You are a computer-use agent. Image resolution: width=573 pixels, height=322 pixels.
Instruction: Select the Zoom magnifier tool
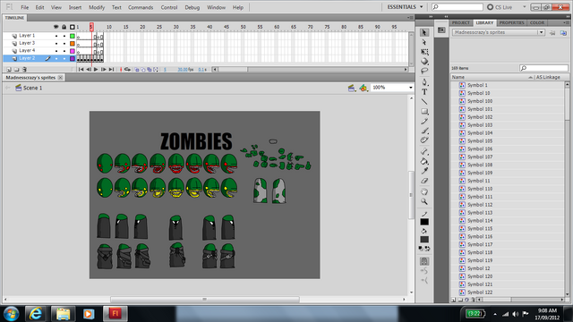[x=424, y=201]
